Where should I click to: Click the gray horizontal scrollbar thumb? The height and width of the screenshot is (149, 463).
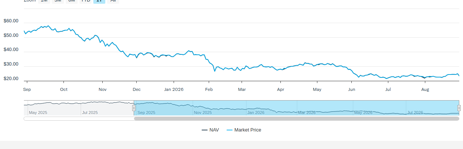296,119
